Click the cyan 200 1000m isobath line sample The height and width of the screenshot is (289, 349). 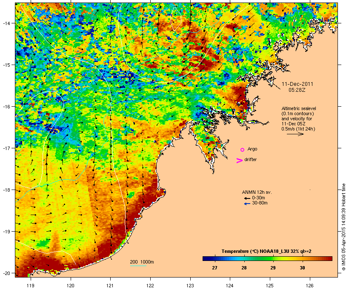tap(138, 266)
